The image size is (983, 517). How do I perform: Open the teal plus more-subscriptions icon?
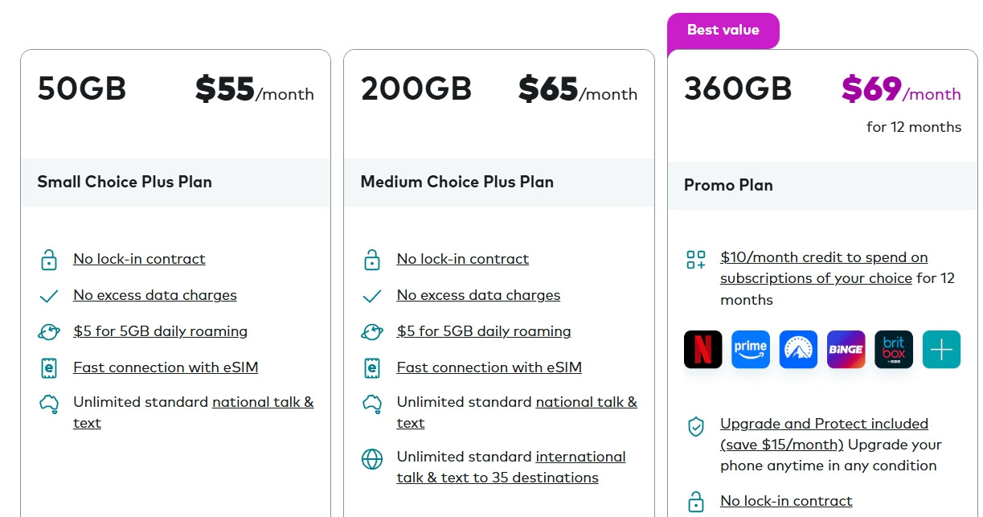(x=941, y=350)
